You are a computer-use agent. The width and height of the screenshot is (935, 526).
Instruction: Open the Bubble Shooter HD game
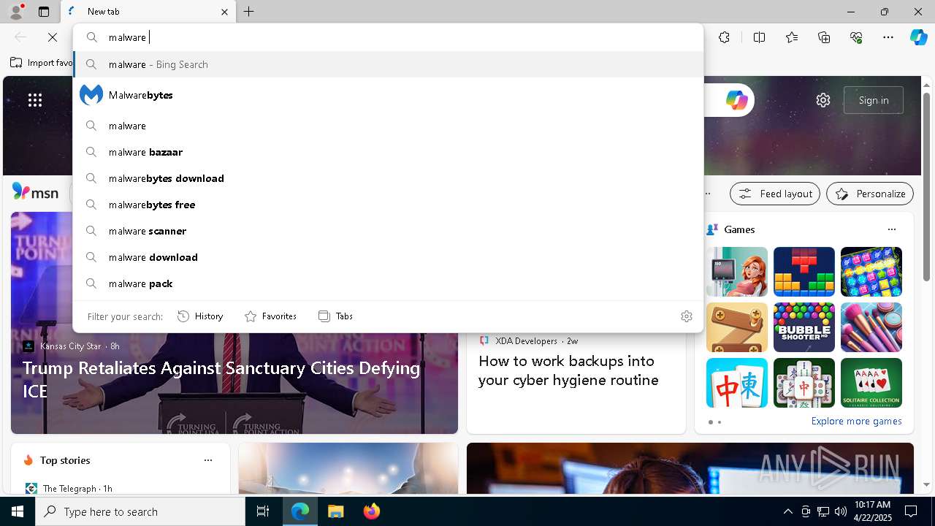click(x=804, y=327)
